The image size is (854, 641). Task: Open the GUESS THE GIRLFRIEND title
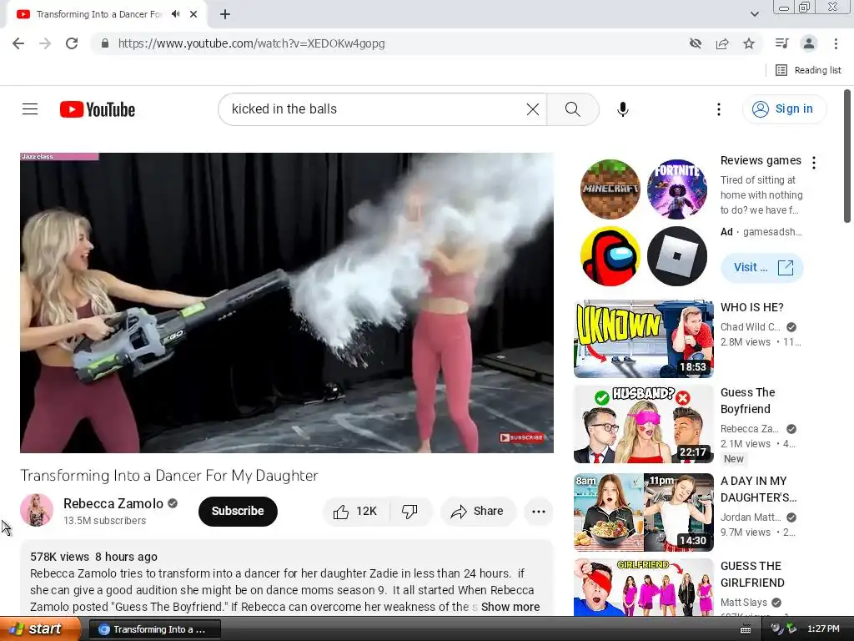pos(752,574)
